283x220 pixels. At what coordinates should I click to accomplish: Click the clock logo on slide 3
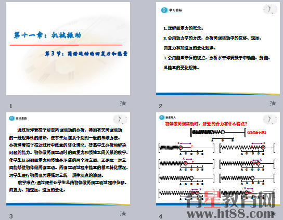coord(120,119)
